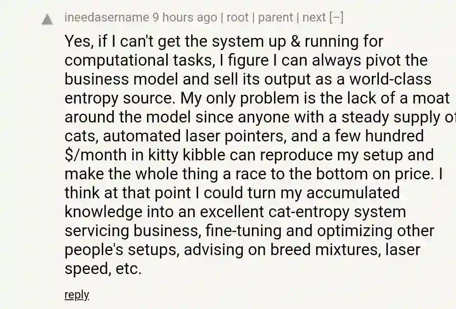
Task: Click the reply link below the comment
Action: [x=76, y=295]
